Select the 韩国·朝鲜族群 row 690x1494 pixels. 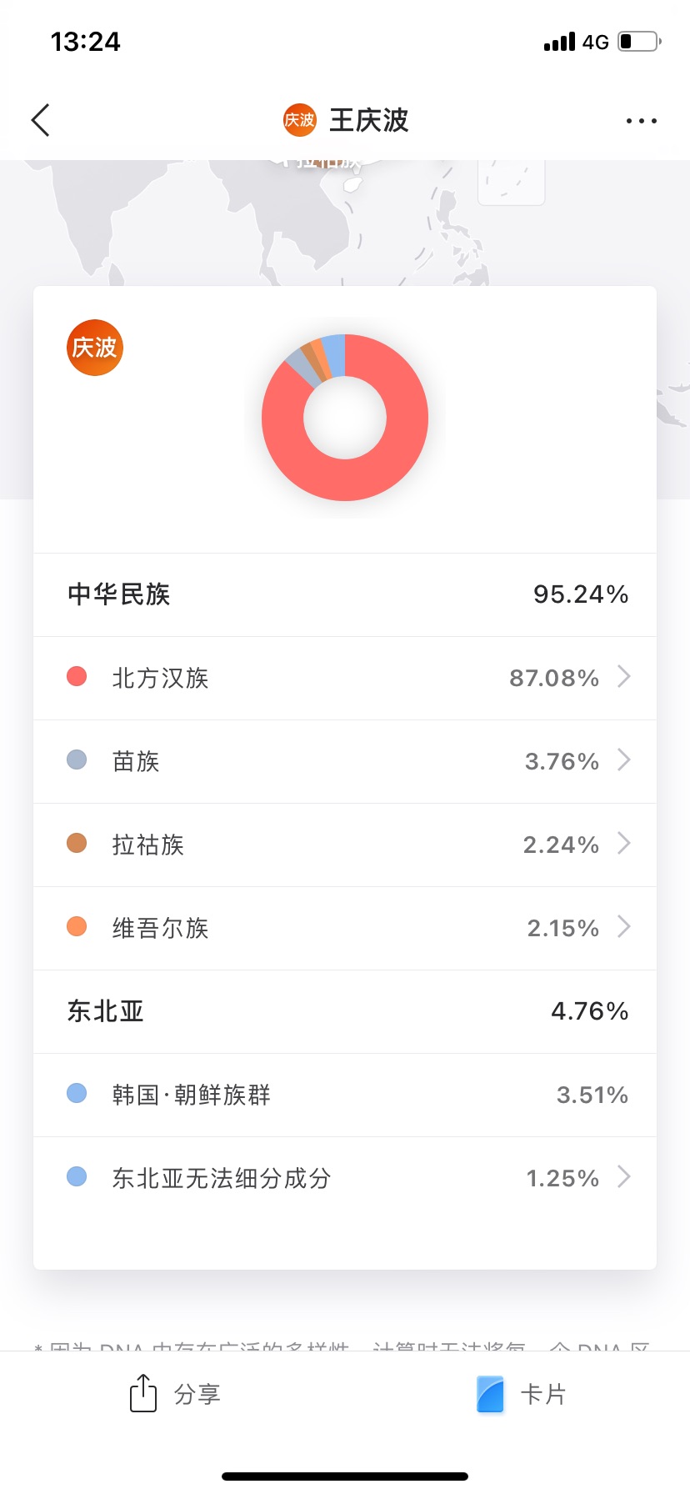click(x=345, y=1095)
